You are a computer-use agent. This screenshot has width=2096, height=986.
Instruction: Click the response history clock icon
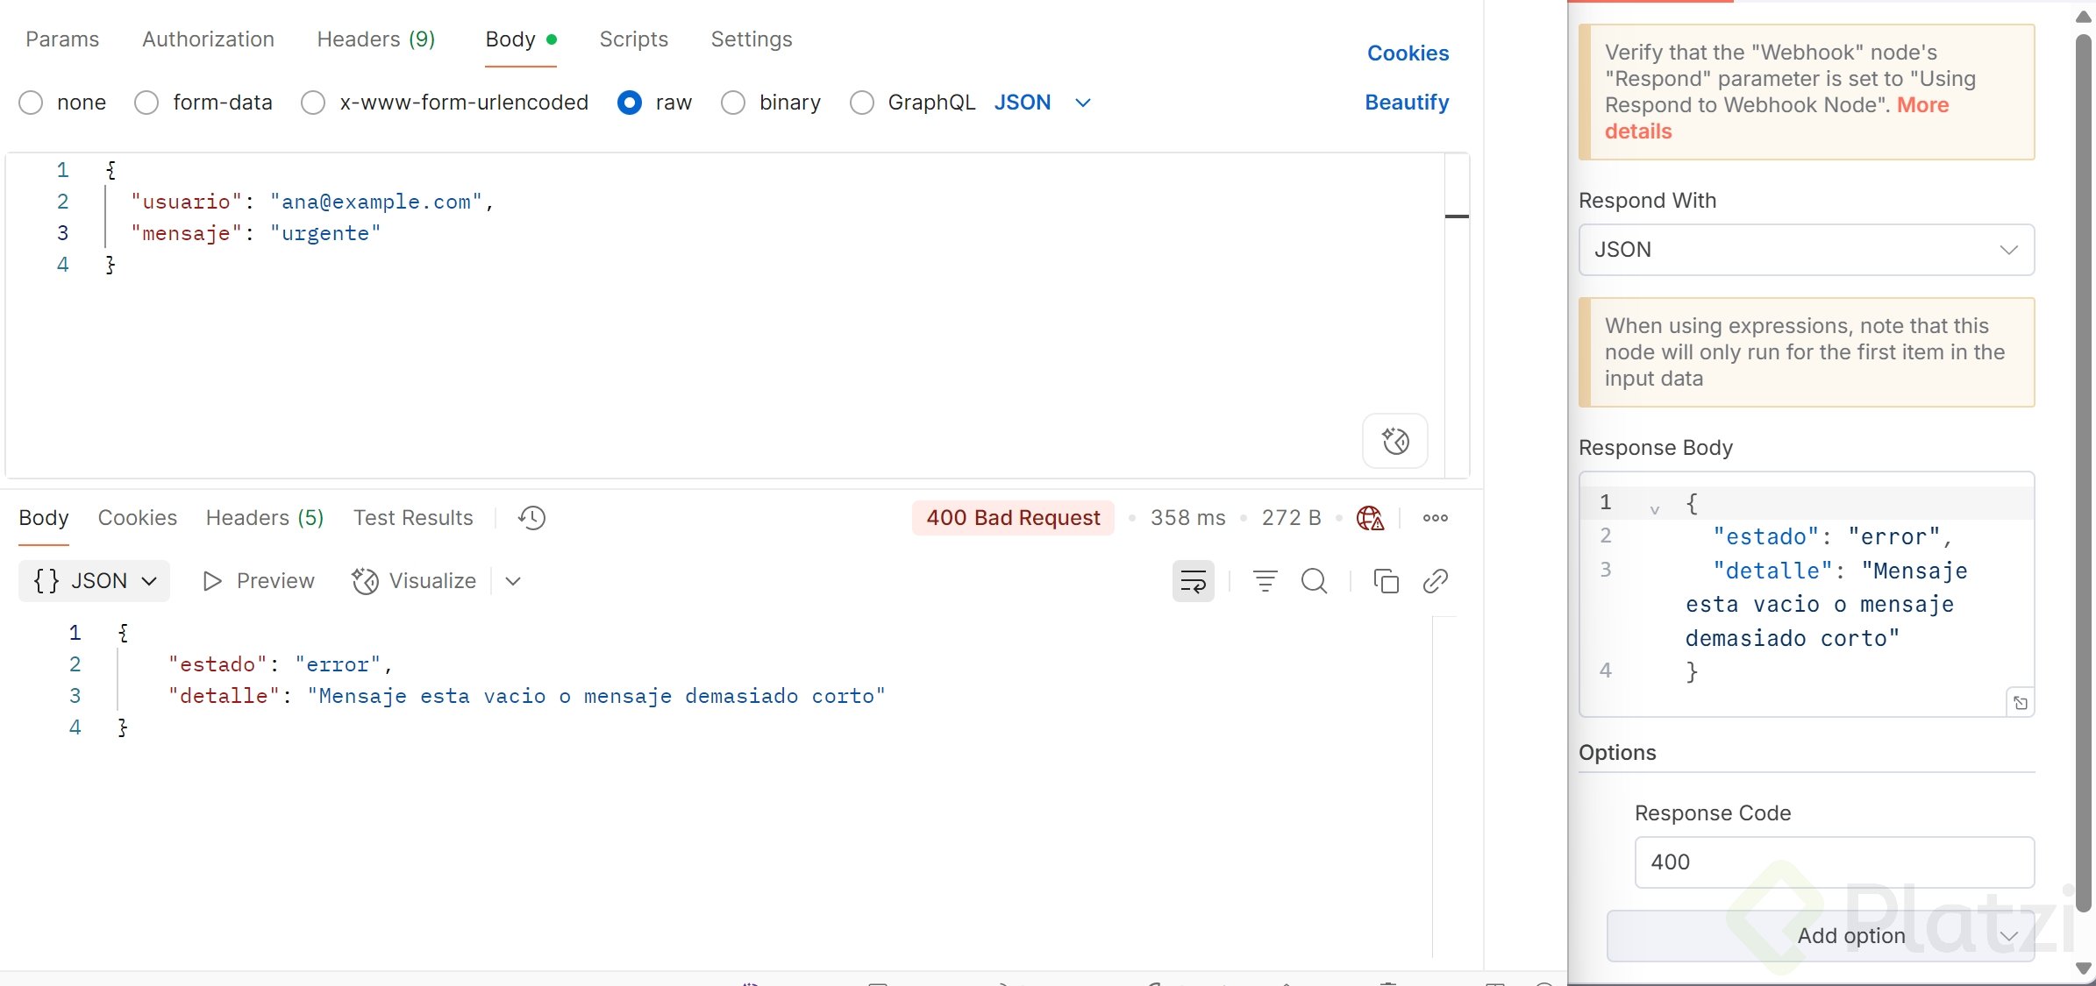531,518
